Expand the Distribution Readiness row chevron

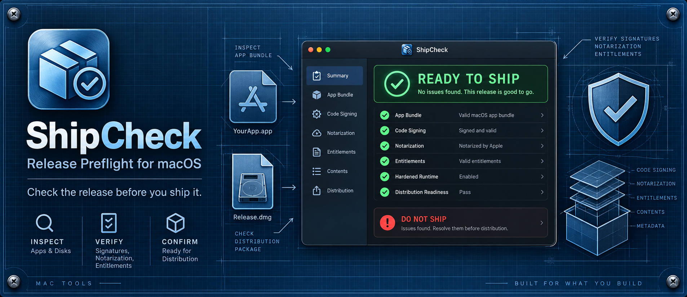542,192
